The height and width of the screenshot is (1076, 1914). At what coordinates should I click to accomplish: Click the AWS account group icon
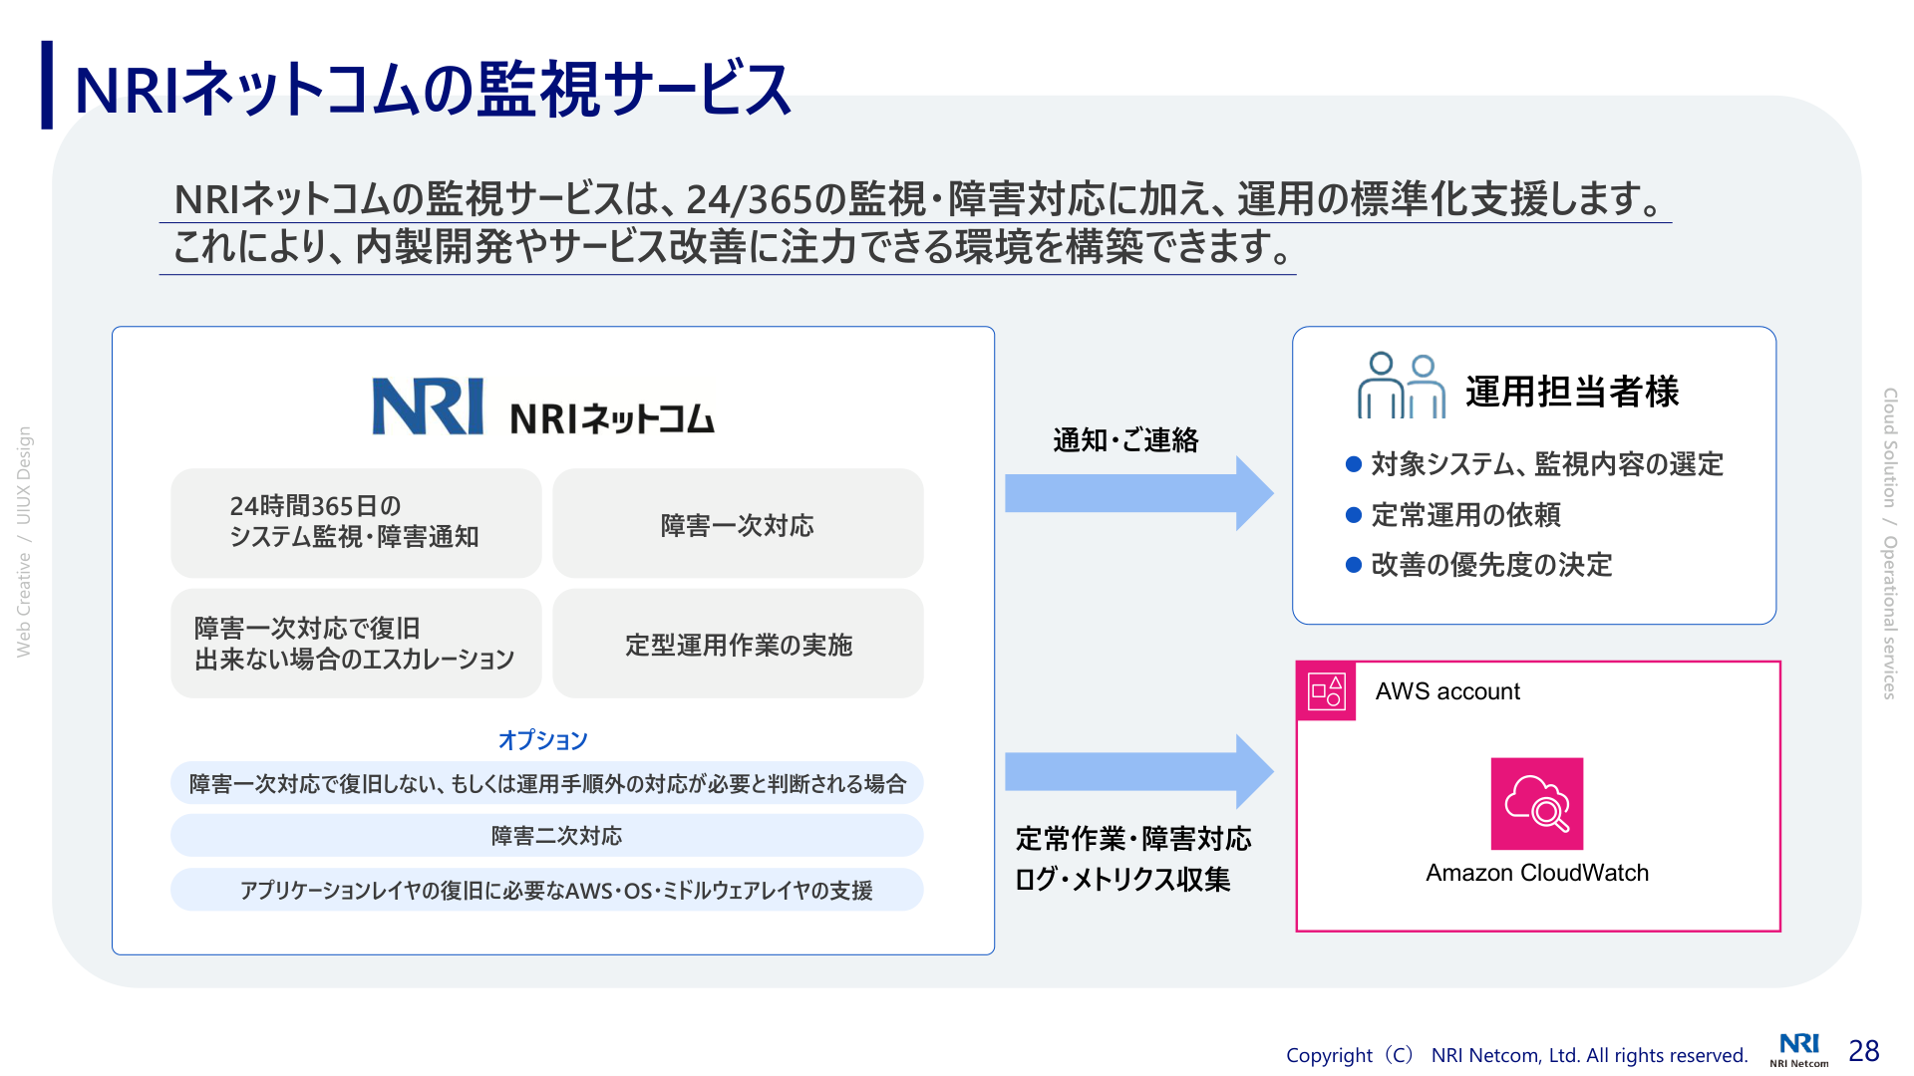point(1326,690)
